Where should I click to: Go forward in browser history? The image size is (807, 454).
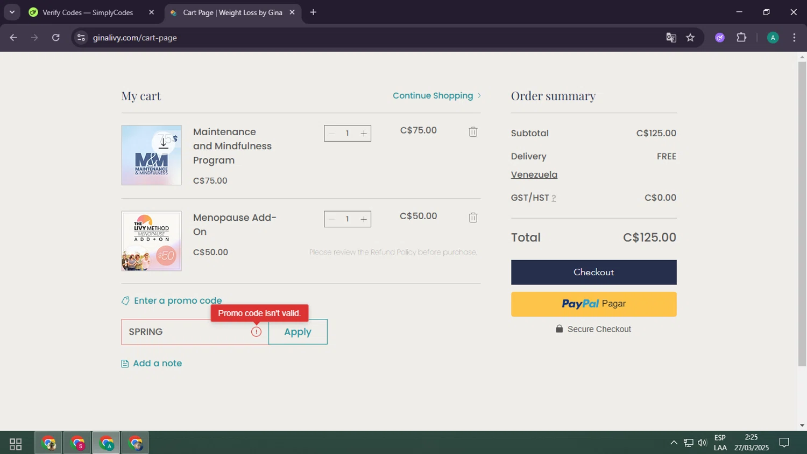(34, 38)
